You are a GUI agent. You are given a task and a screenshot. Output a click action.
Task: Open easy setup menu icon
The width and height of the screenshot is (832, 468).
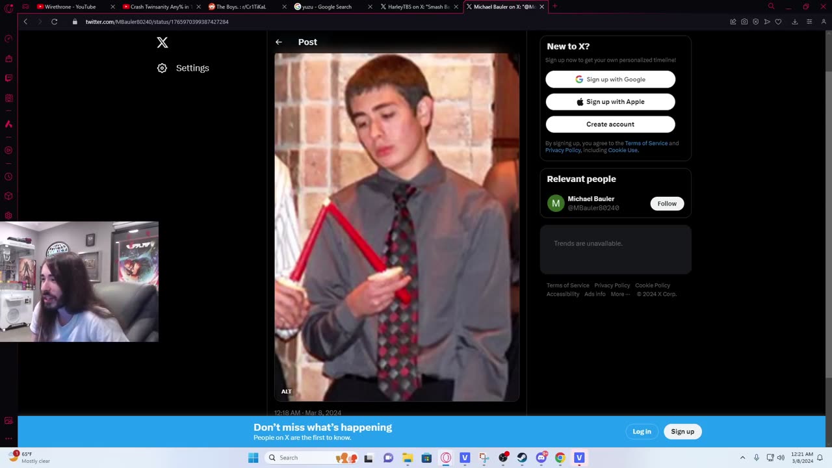[809, 21]
